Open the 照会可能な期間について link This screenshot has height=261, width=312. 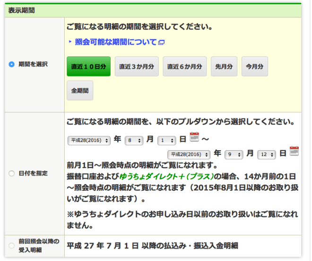coord(116,42)
